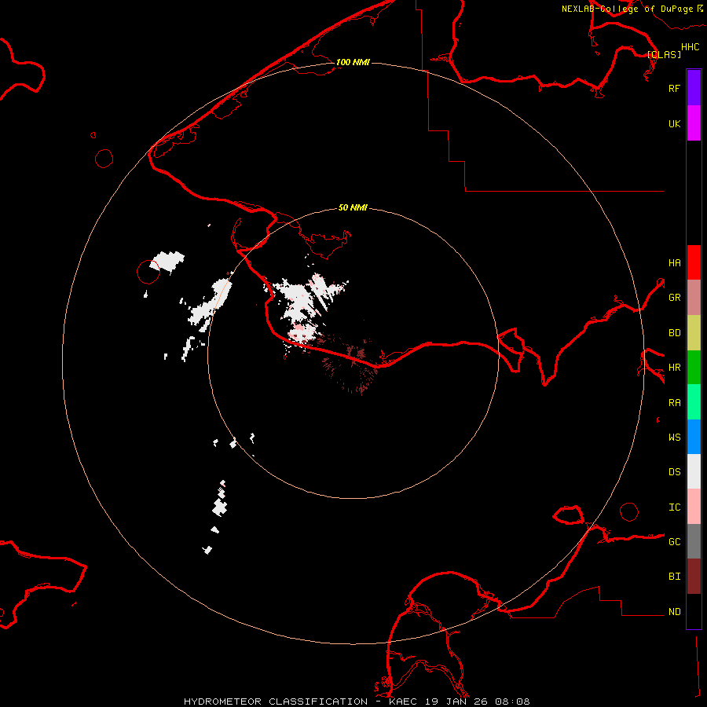Screen dimensions: 707x707
Task: Select the BD legend label
Action: pyautogui.click(x=674, y=333)
